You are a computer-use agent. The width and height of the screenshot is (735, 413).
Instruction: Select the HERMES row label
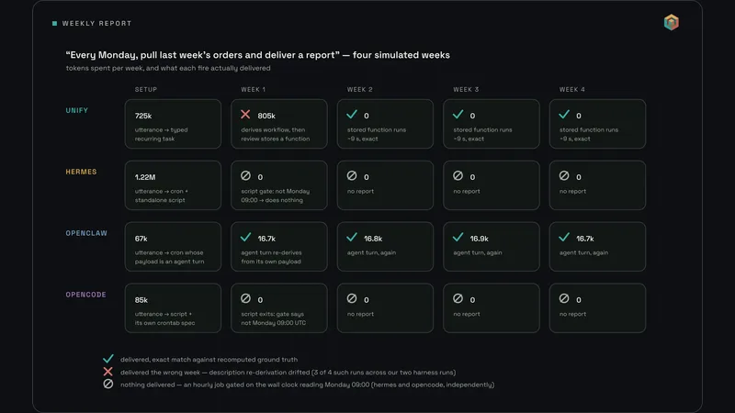pyautogui.click(x=81, y=172)
